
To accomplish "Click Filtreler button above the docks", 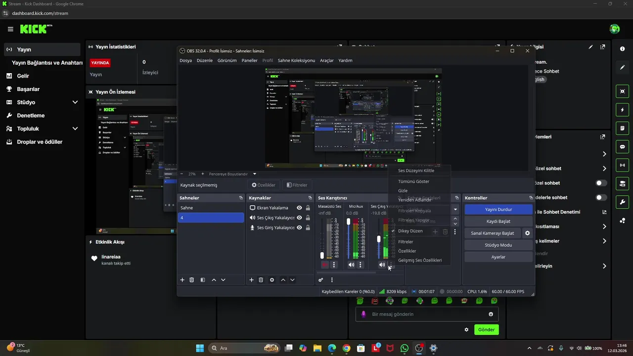I will click(x=297, y=185).
